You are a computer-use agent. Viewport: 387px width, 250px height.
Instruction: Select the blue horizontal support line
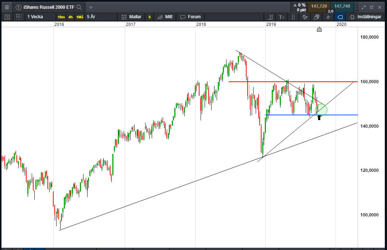click(311, 115)
